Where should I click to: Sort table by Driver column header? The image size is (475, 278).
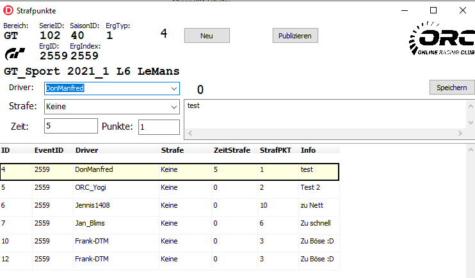pos(86,150)
